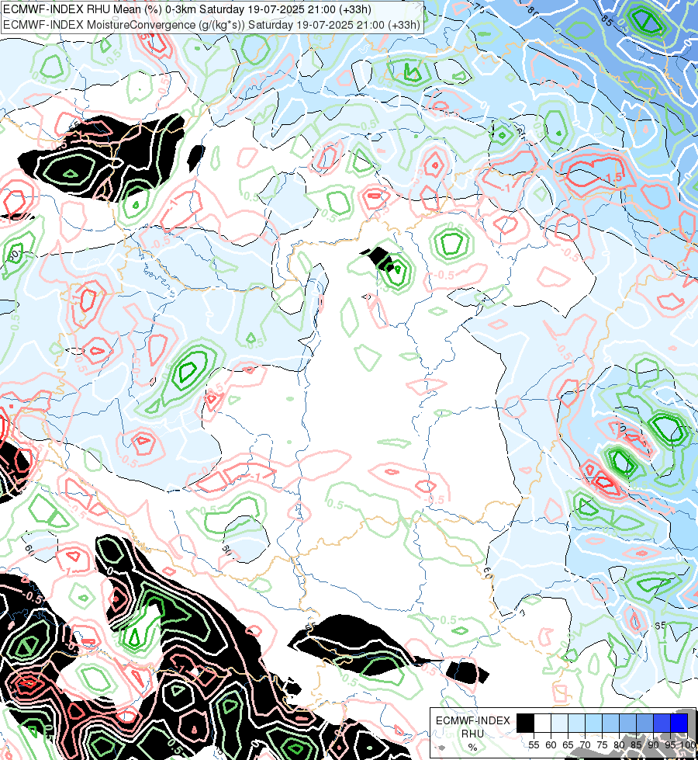Pick the legend swatch between 85 and 90
698x760 pixels.
pos(644,723)
